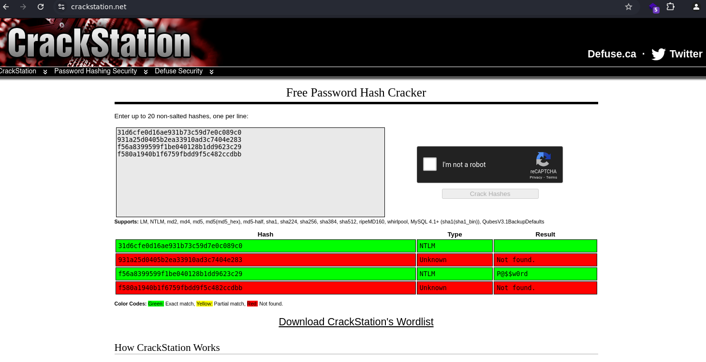The height and width of the screenshot is (362, 706).
Task: Open the browser profile avatar icon
Action: tap(696, 7)
